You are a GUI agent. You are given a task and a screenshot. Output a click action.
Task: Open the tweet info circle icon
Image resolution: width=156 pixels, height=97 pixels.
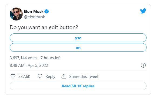point(143,65)
